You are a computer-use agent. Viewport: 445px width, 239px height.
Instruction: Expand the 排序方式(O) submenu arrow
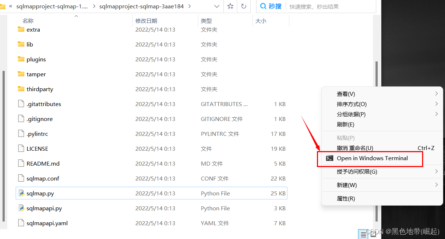pos(436,104)
